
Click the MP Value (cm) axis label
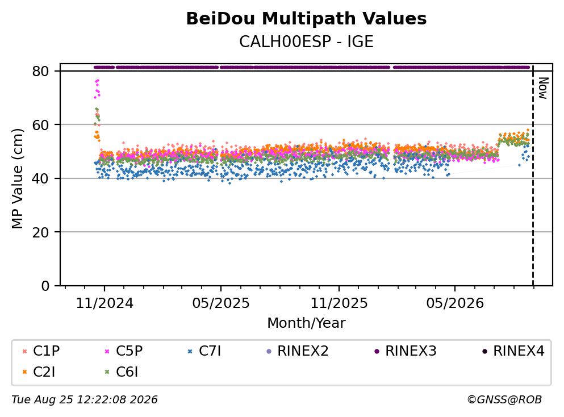[x=17, y=178]
